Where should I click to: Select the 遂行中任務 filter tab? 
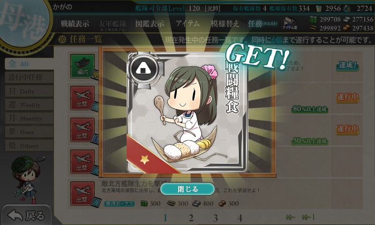29,77
